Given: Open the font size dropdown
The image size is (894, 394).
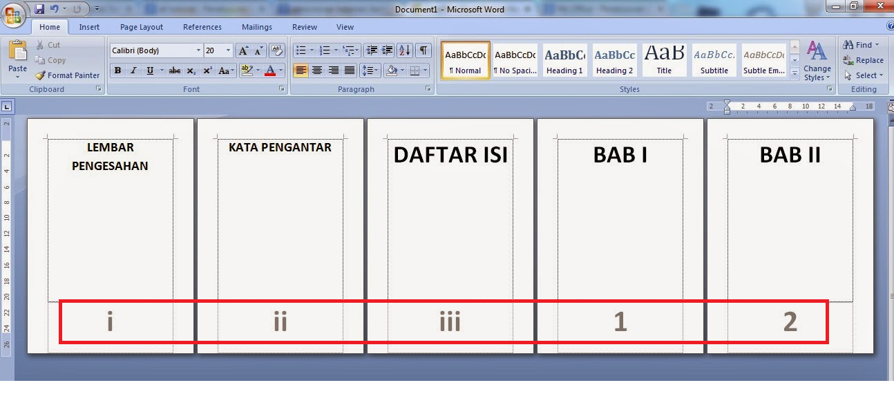Looking at the screenshot, I should click(229, 50).
